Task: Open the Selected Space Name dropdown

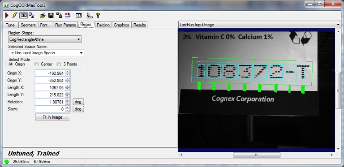Action: [46, 53]
